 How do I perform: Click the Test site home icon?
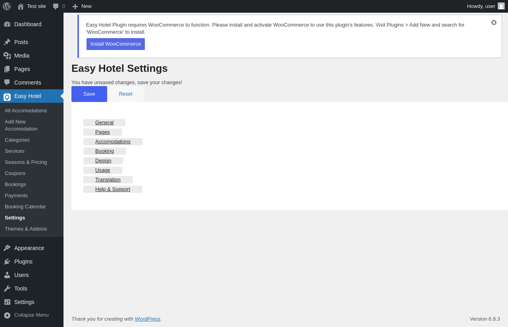point(21,6)
